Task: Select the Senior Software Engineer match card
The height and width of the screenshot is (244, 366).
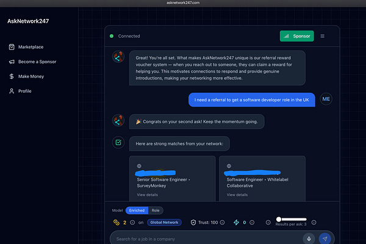Action: [x=173, y=178]
